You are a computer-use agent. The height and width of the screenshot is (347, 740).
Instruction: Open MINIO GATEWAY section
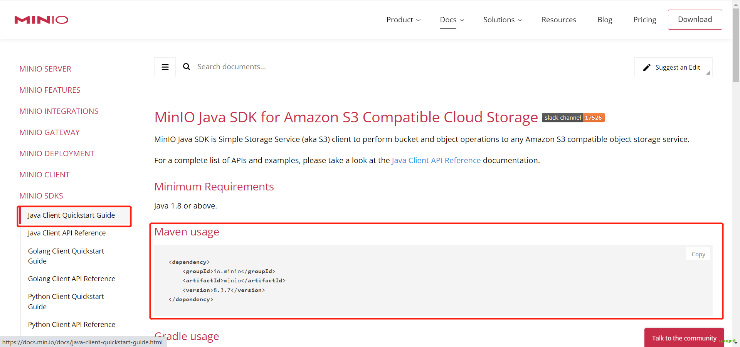[50, 132]
